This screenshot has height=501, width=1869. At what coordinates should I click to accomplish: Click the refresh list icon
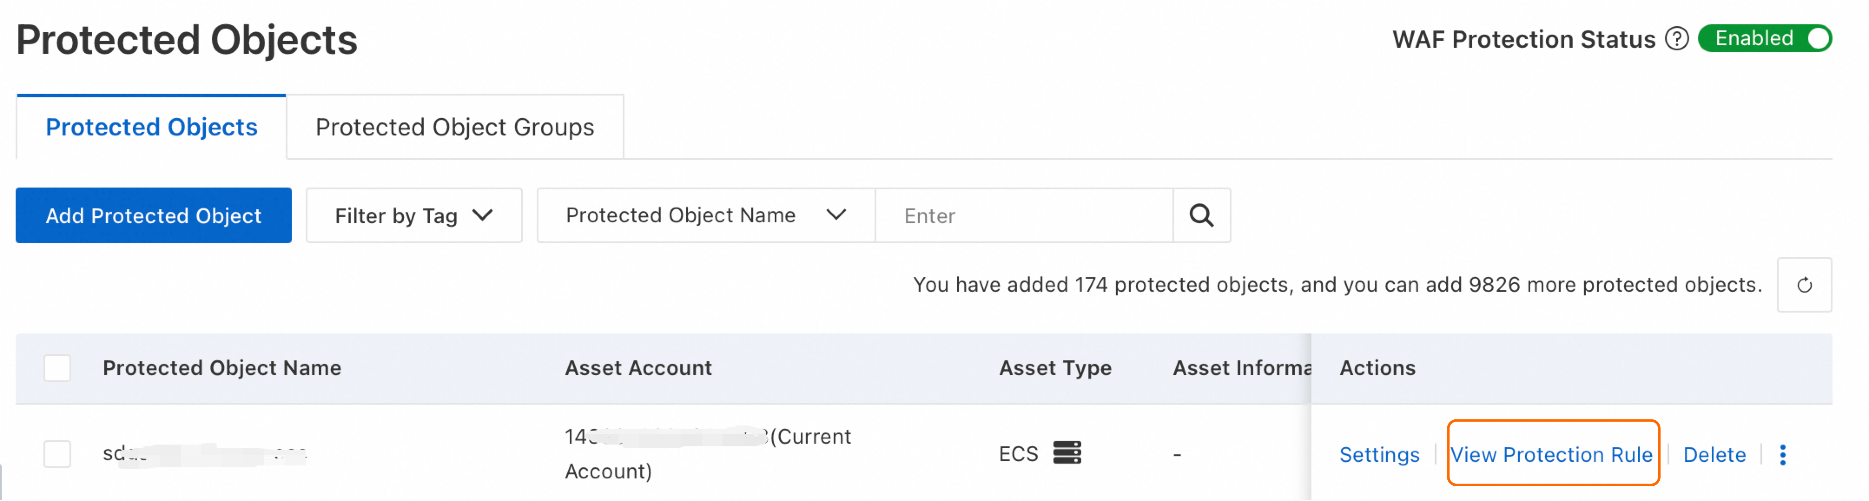[1804, 285]
